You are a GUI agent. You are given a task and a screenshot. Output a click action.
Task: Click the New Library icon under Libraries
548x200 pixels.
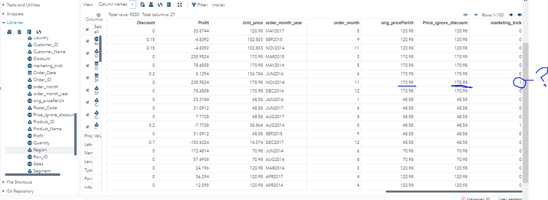pos(9,31)
